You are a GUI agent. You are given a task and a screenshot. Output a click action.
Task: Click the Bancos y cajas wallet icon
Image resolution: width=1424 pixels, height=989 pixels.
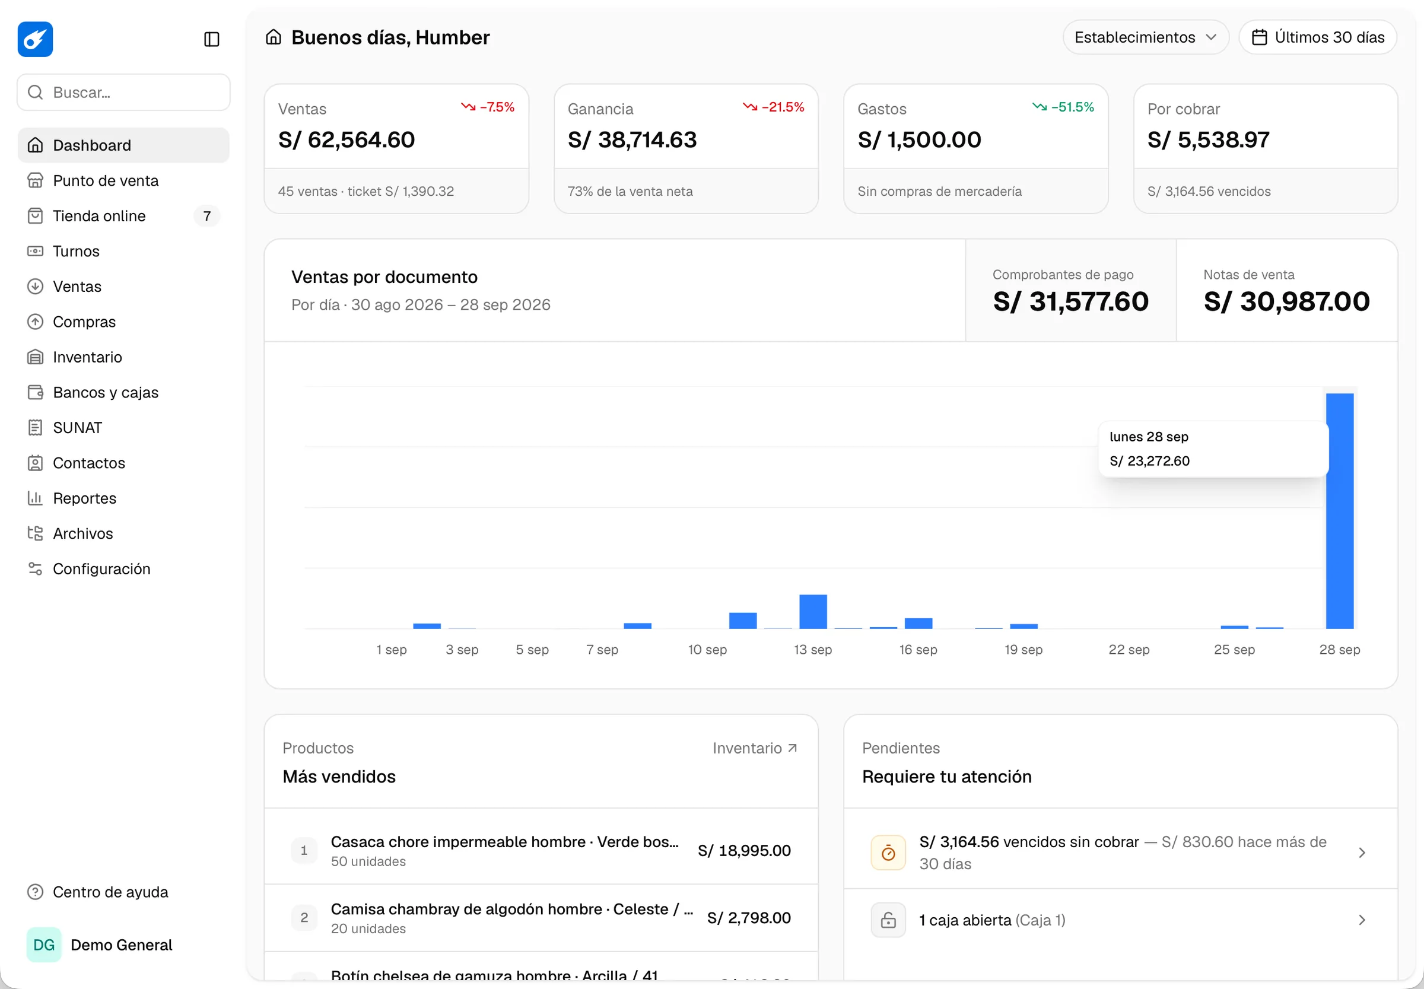pyautogui.click(x=36, y=392)
